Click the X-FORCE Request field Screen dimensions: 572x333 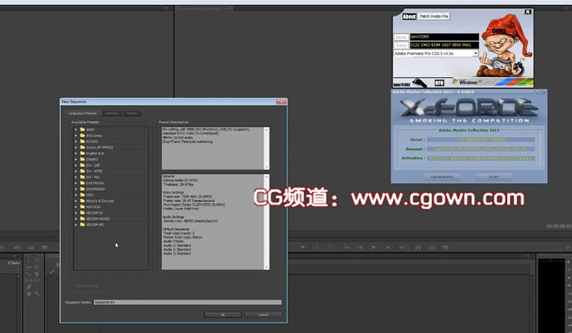click(x=480, y=149)
